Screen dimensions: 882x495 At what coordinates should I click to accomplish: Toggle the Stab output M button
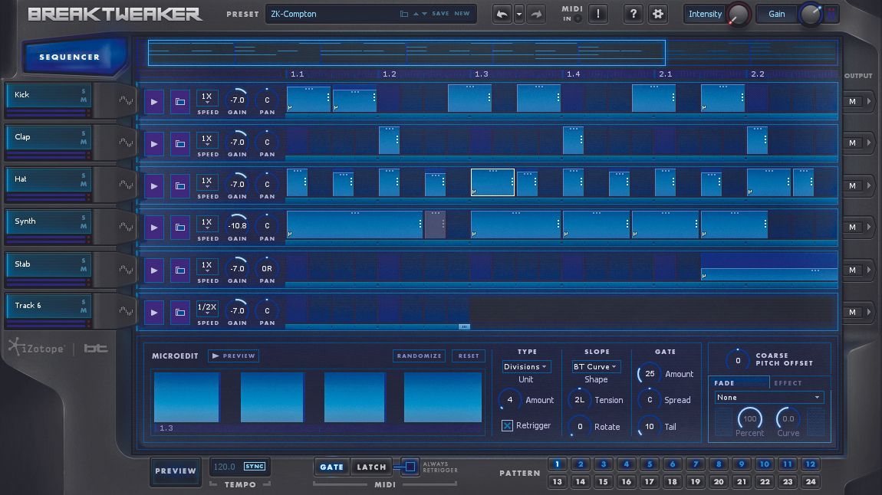pyautogui.click(x=853, y=270)
